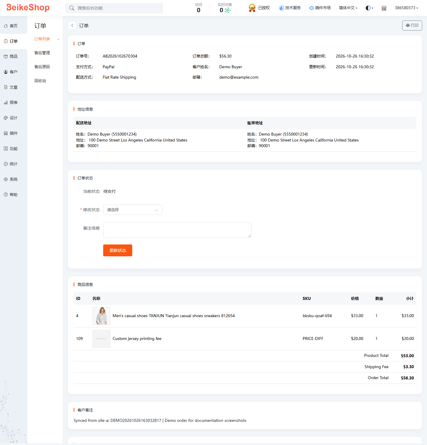Click the document icon beside 文章
Image resolution: width=427 pixels, height=445 pixels.
click(x=6, y=87)
